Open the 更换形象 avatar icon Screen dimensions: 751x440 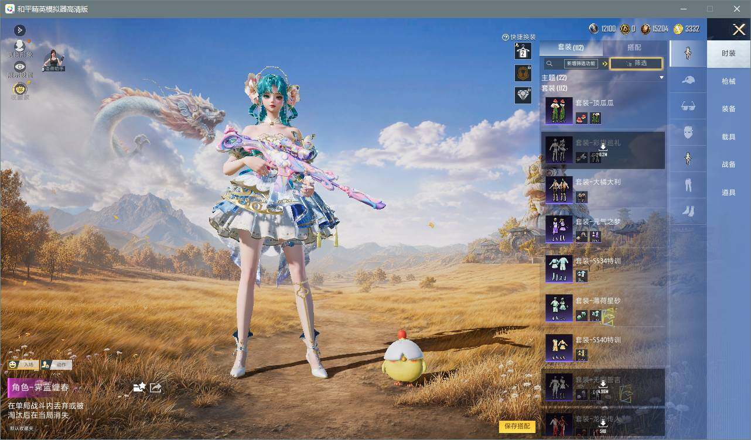(x=20, y=48)
